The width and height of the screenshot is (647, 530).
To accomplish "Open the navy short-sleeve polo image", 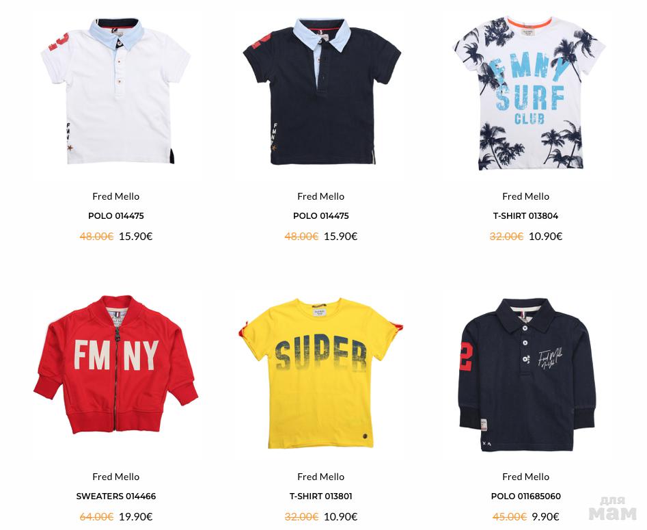I will click(322, 91).
